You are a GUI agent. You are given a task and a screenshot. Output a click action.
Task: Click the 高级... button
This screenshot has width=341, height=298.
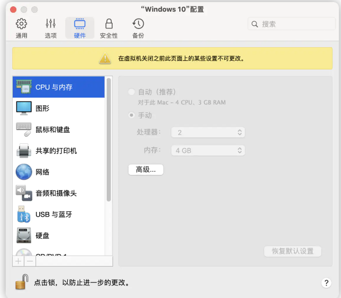tap(146, 170)
